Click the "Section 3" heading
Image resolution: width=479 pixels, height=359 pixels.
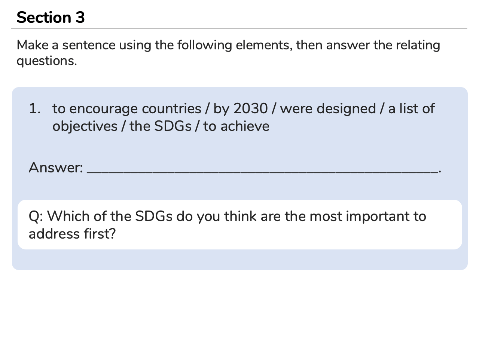click(x=51, y=17)
